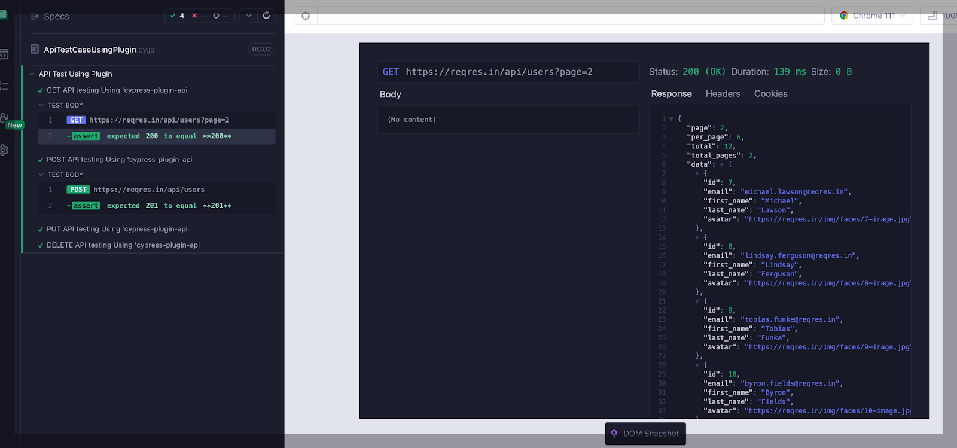Click the AUT URL address bar
Screen dimensions: 957x448
571,16
